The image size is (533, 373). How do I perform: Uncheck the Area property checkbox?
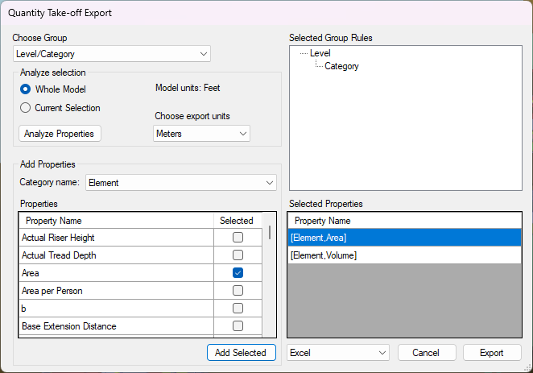pos(238,272)
